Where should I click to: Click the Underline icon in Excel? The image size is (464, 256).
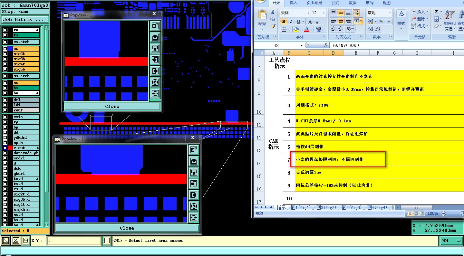pyautogui.click(x=299, y=22)
